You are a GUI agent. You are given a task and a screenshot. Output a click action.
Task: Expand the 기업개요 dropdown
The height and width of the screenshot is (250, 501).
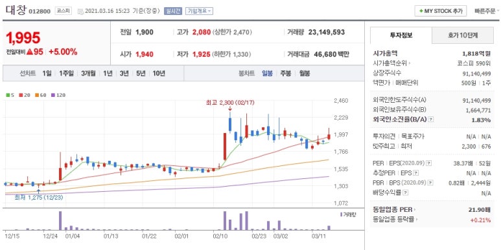199,11
